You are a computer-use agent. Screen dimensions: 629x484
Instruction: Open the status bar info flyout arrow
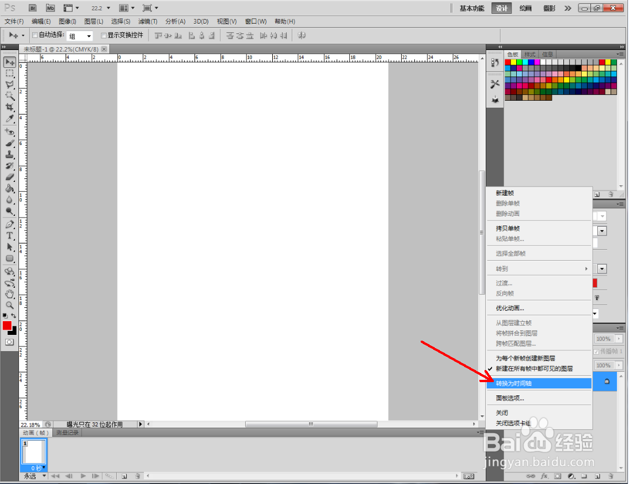[x=140, y=424]
